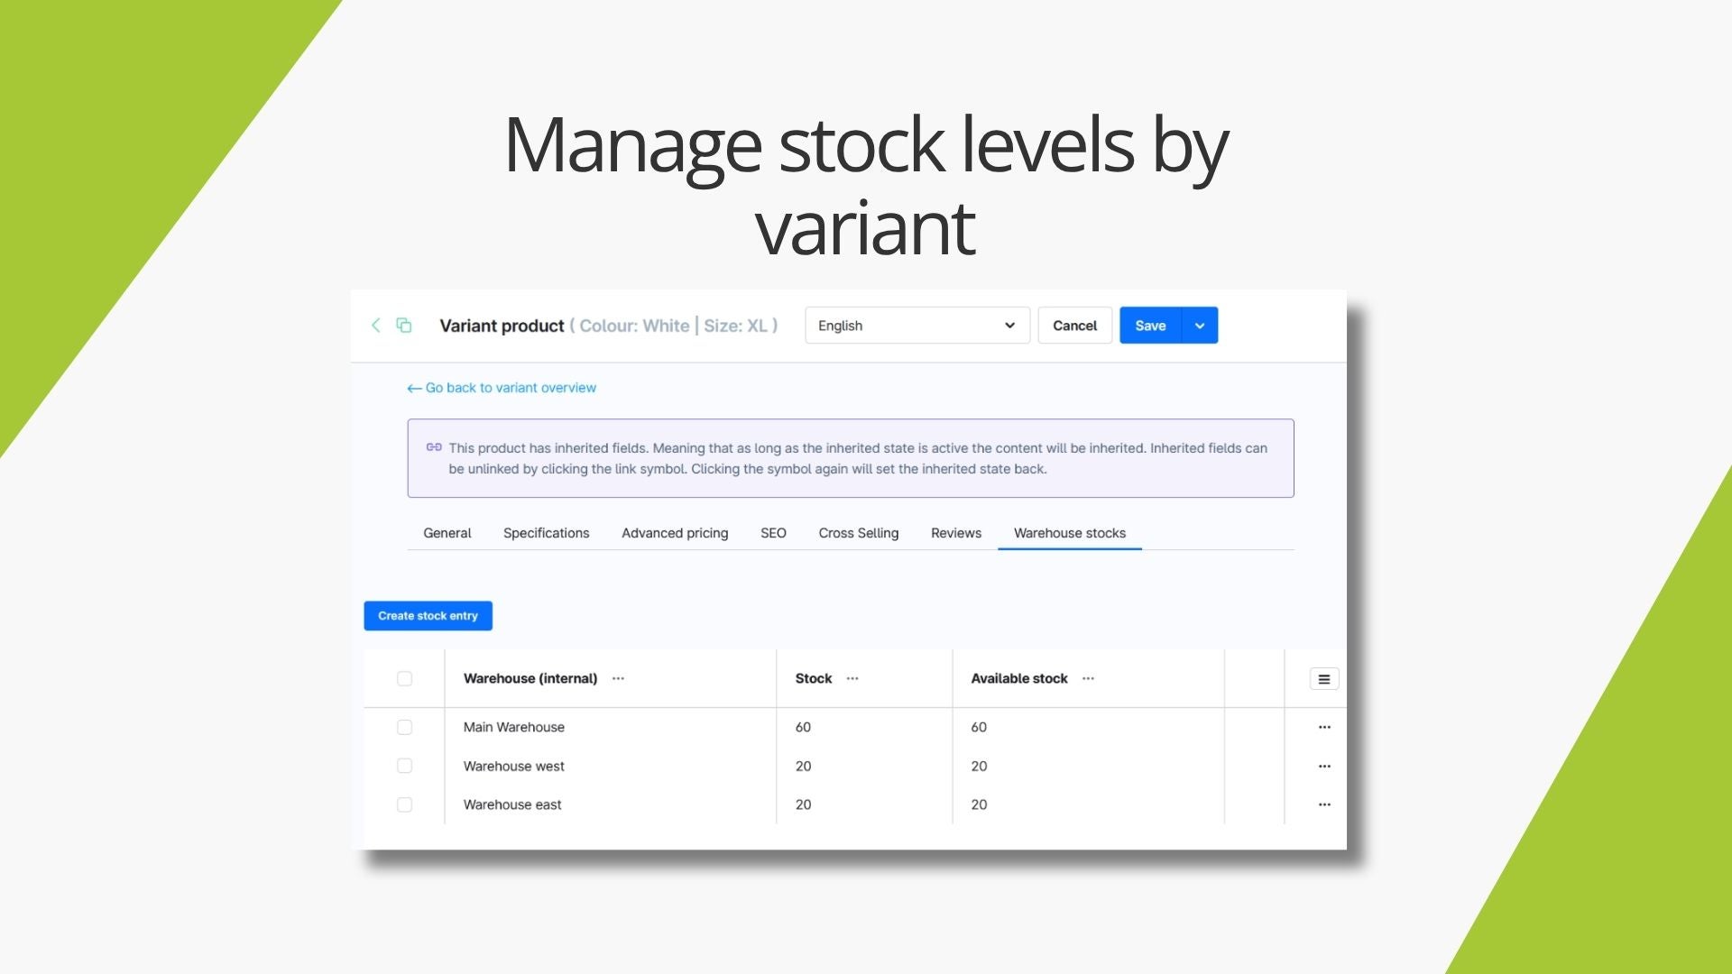Switch to the Specifications tab
The height and width of the screenshot is (974, 1732).
(x=547, y=533)
